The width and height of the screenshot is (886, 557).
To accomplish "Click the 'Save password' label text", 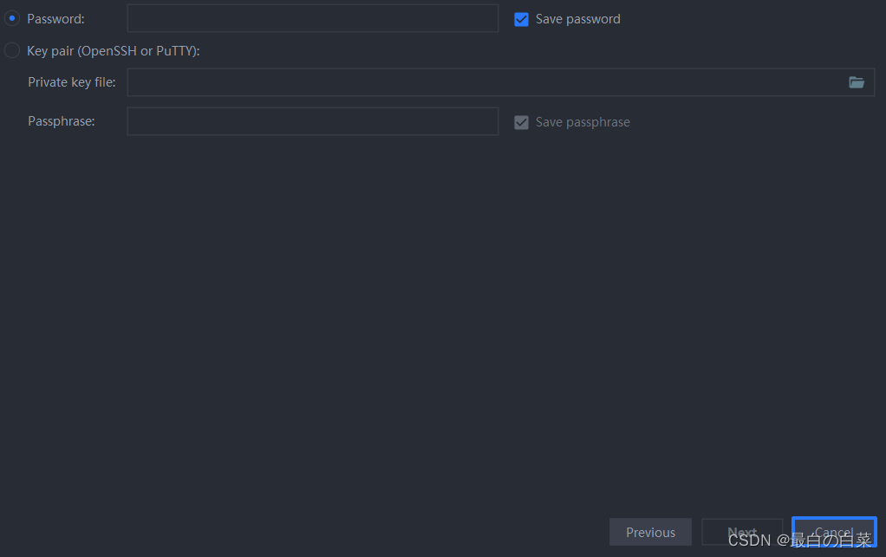I will [577, 19].
